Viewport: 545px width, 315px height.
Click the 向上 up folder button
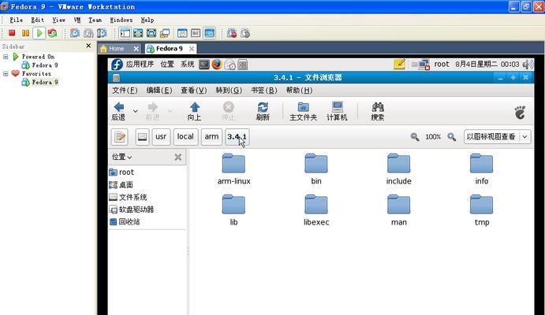pos(194,111)
